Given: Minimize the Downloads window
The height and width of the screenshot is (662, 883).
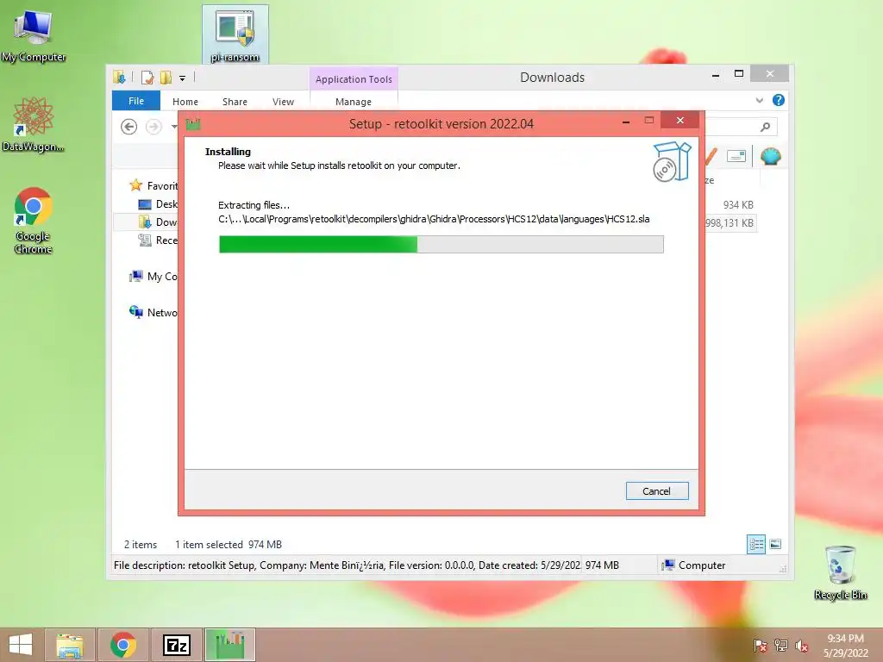Looking at the screenshot, I should pyautogui.click(x=715, y=75).
